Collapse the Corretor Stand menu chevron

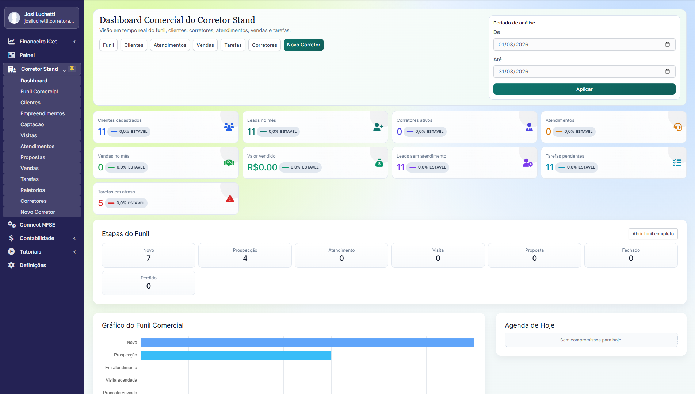pos(64,69)
